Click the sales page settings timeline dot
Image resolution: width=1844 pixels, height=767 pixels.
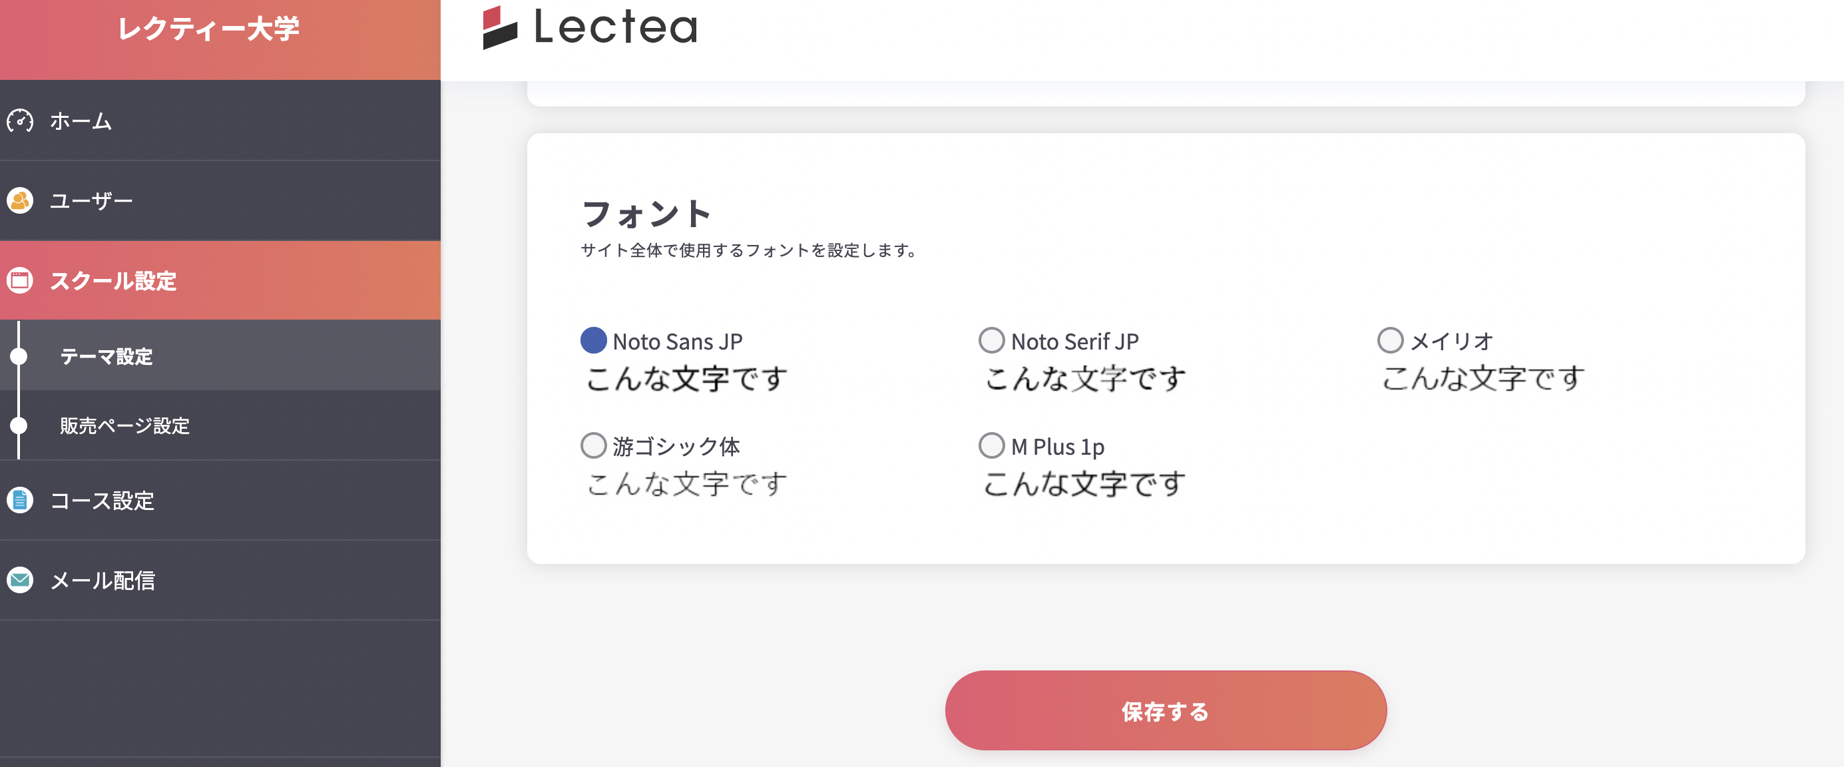19,425
